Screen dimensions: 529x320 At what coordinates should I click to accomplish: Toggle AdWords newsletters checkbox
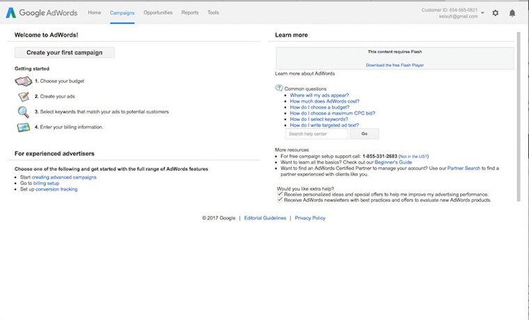point(280,200)
